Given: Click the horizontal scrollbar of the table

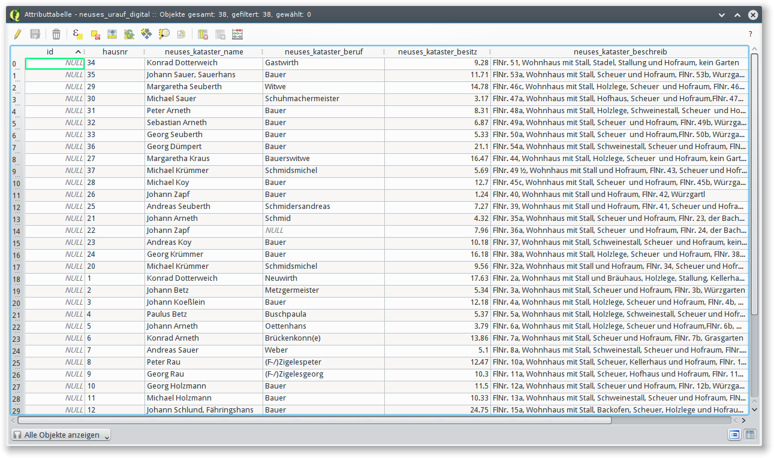Looking at the screenshot, I should point(312,420).
